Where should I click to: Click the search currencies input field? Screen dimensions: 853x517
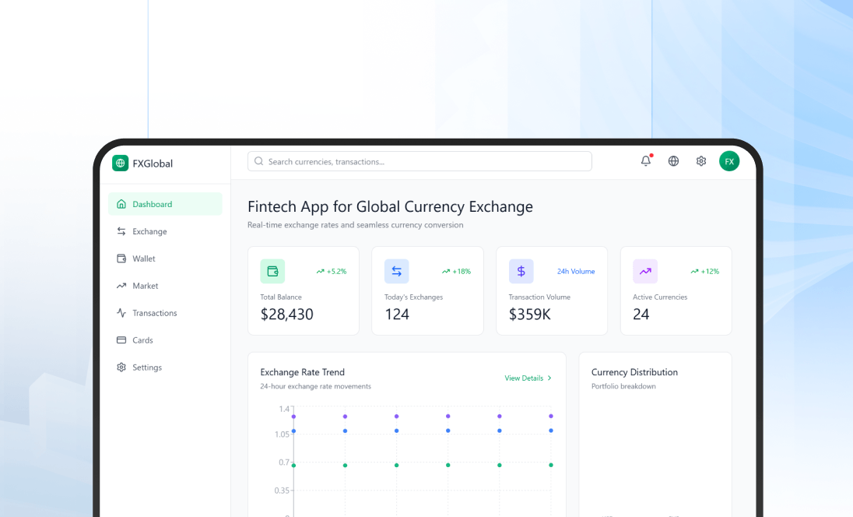(419, 161)
